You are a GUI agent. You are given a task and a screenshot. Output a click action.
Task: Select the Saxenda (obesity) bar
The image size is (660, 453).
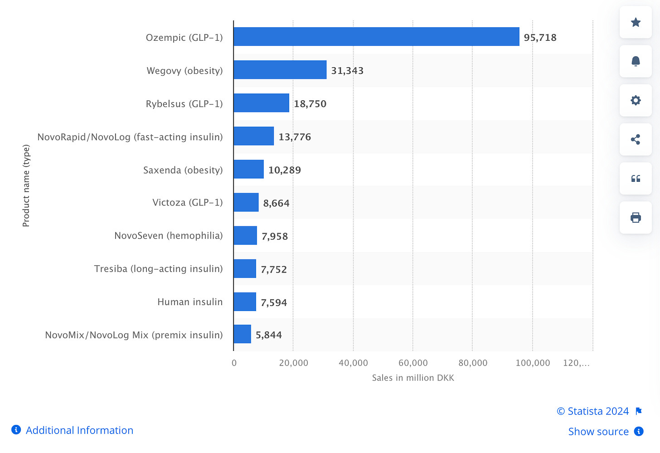[249, 169]
